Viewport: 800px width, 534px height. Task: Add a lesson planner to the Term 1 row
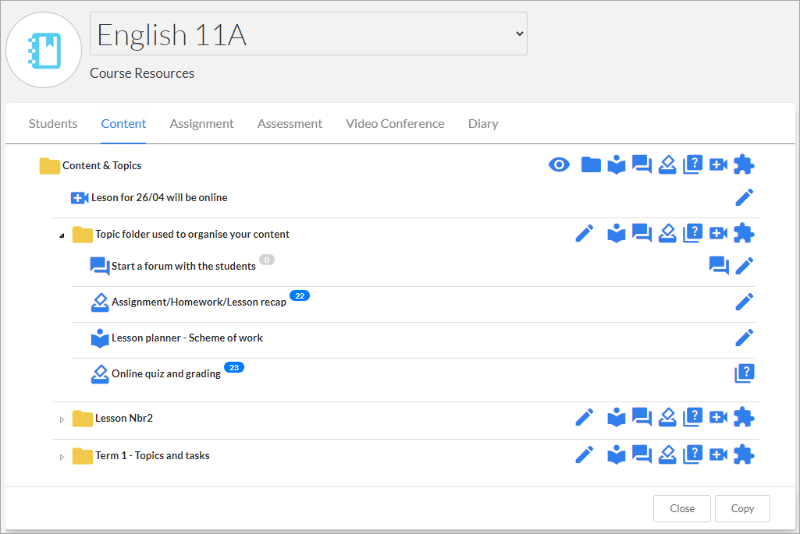617,455
